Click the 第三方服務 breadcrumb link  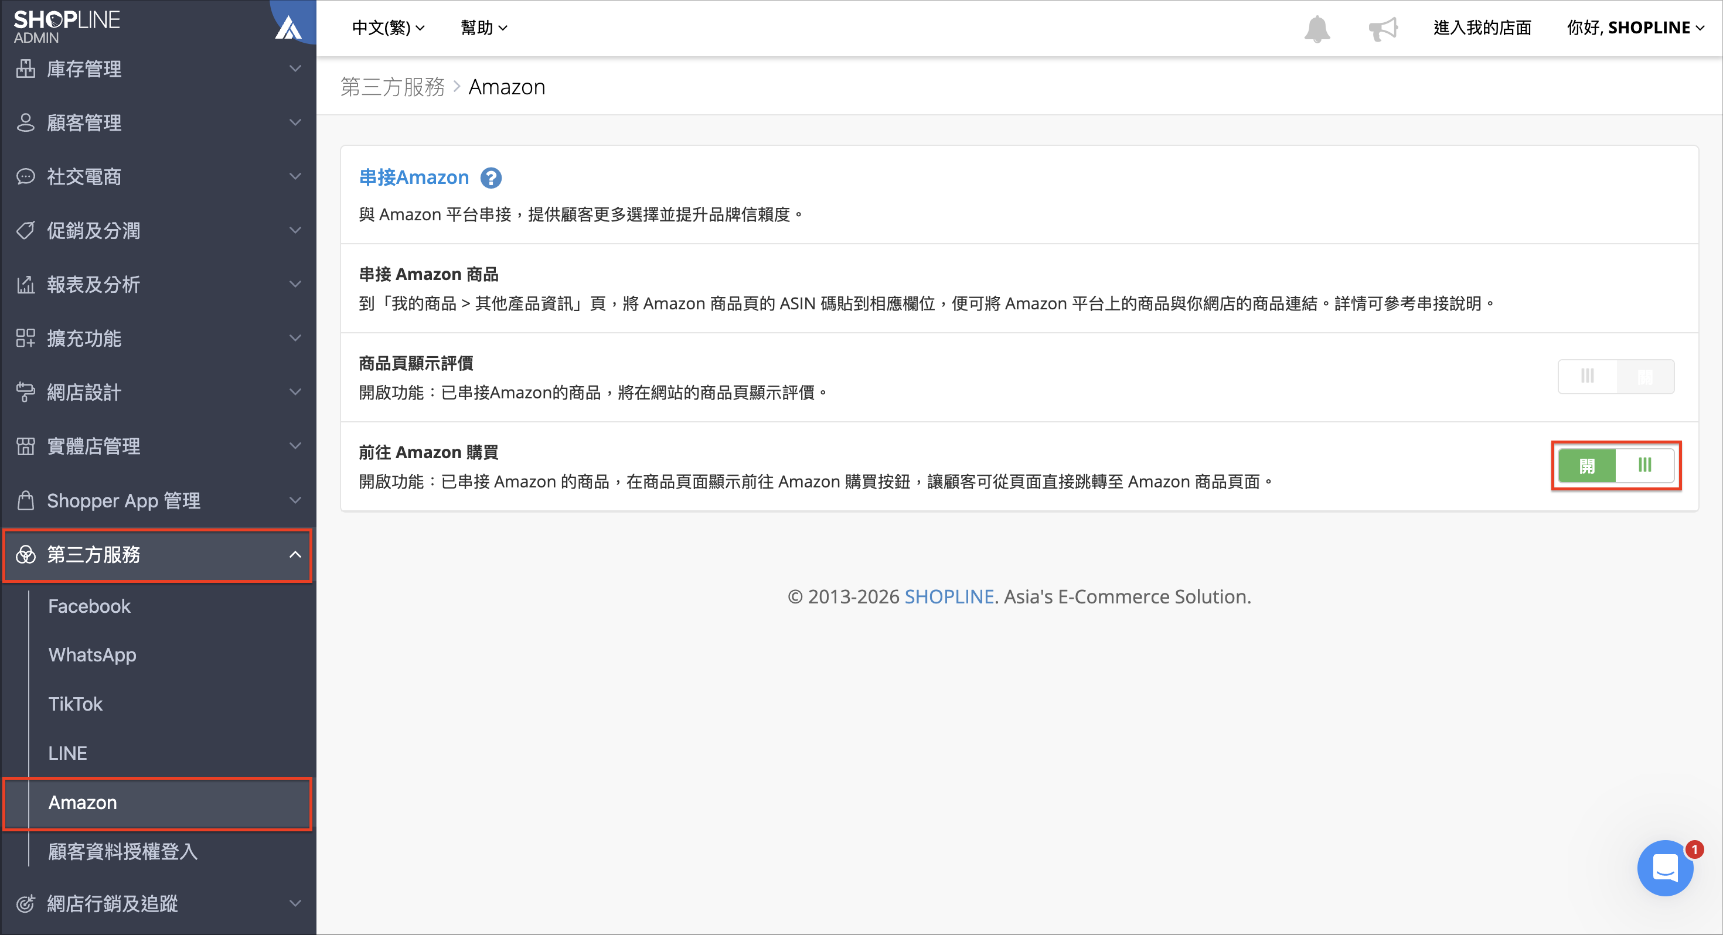pyautogui.click(x=393, y=87)
